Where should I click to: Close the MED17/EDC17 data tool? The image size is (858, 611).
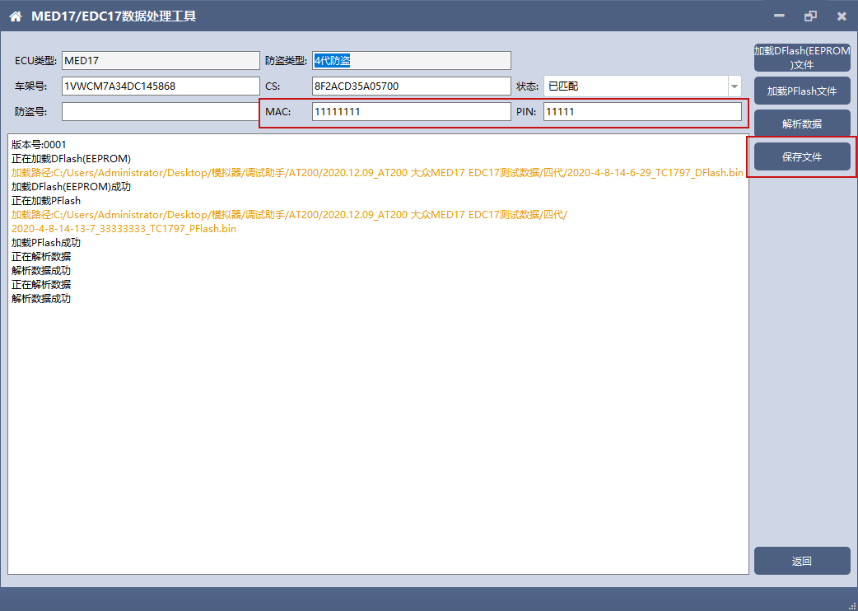click(x=842, y=16)
